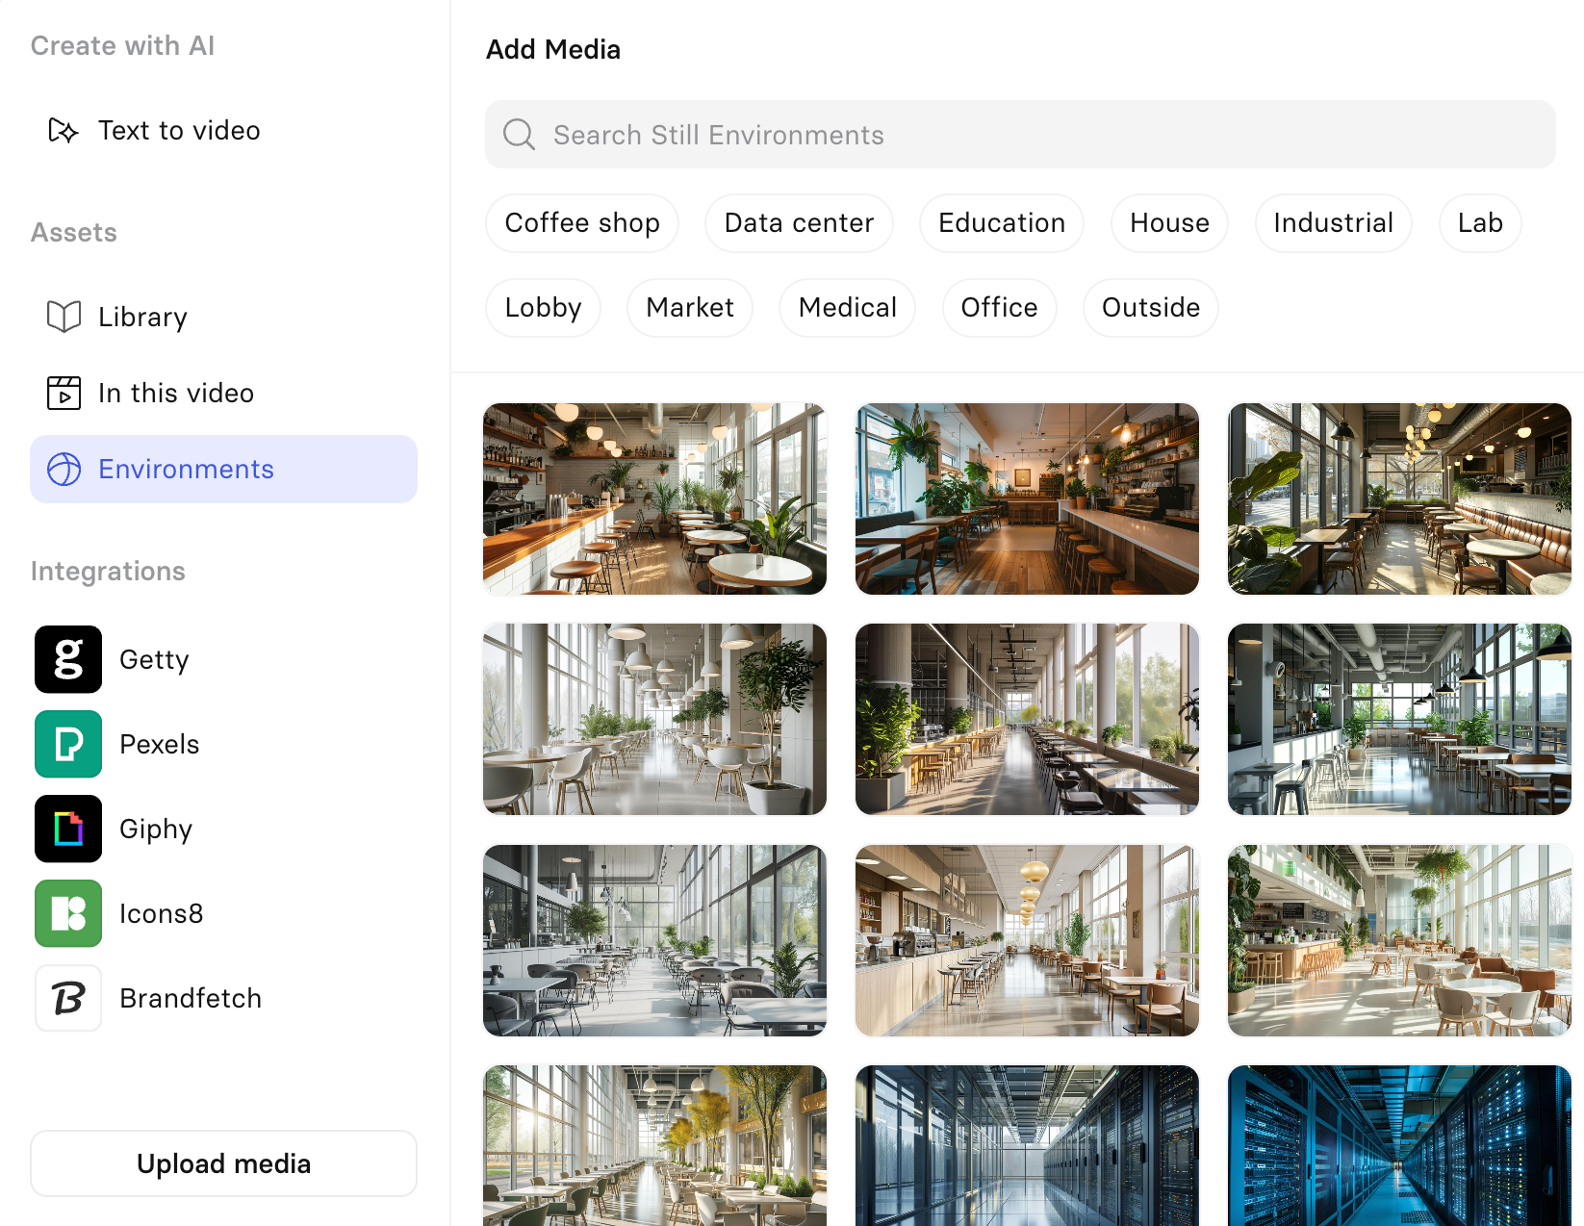Click the Upload media button
This screenshot has height=1226, width=1584.
pos(223,1163)
